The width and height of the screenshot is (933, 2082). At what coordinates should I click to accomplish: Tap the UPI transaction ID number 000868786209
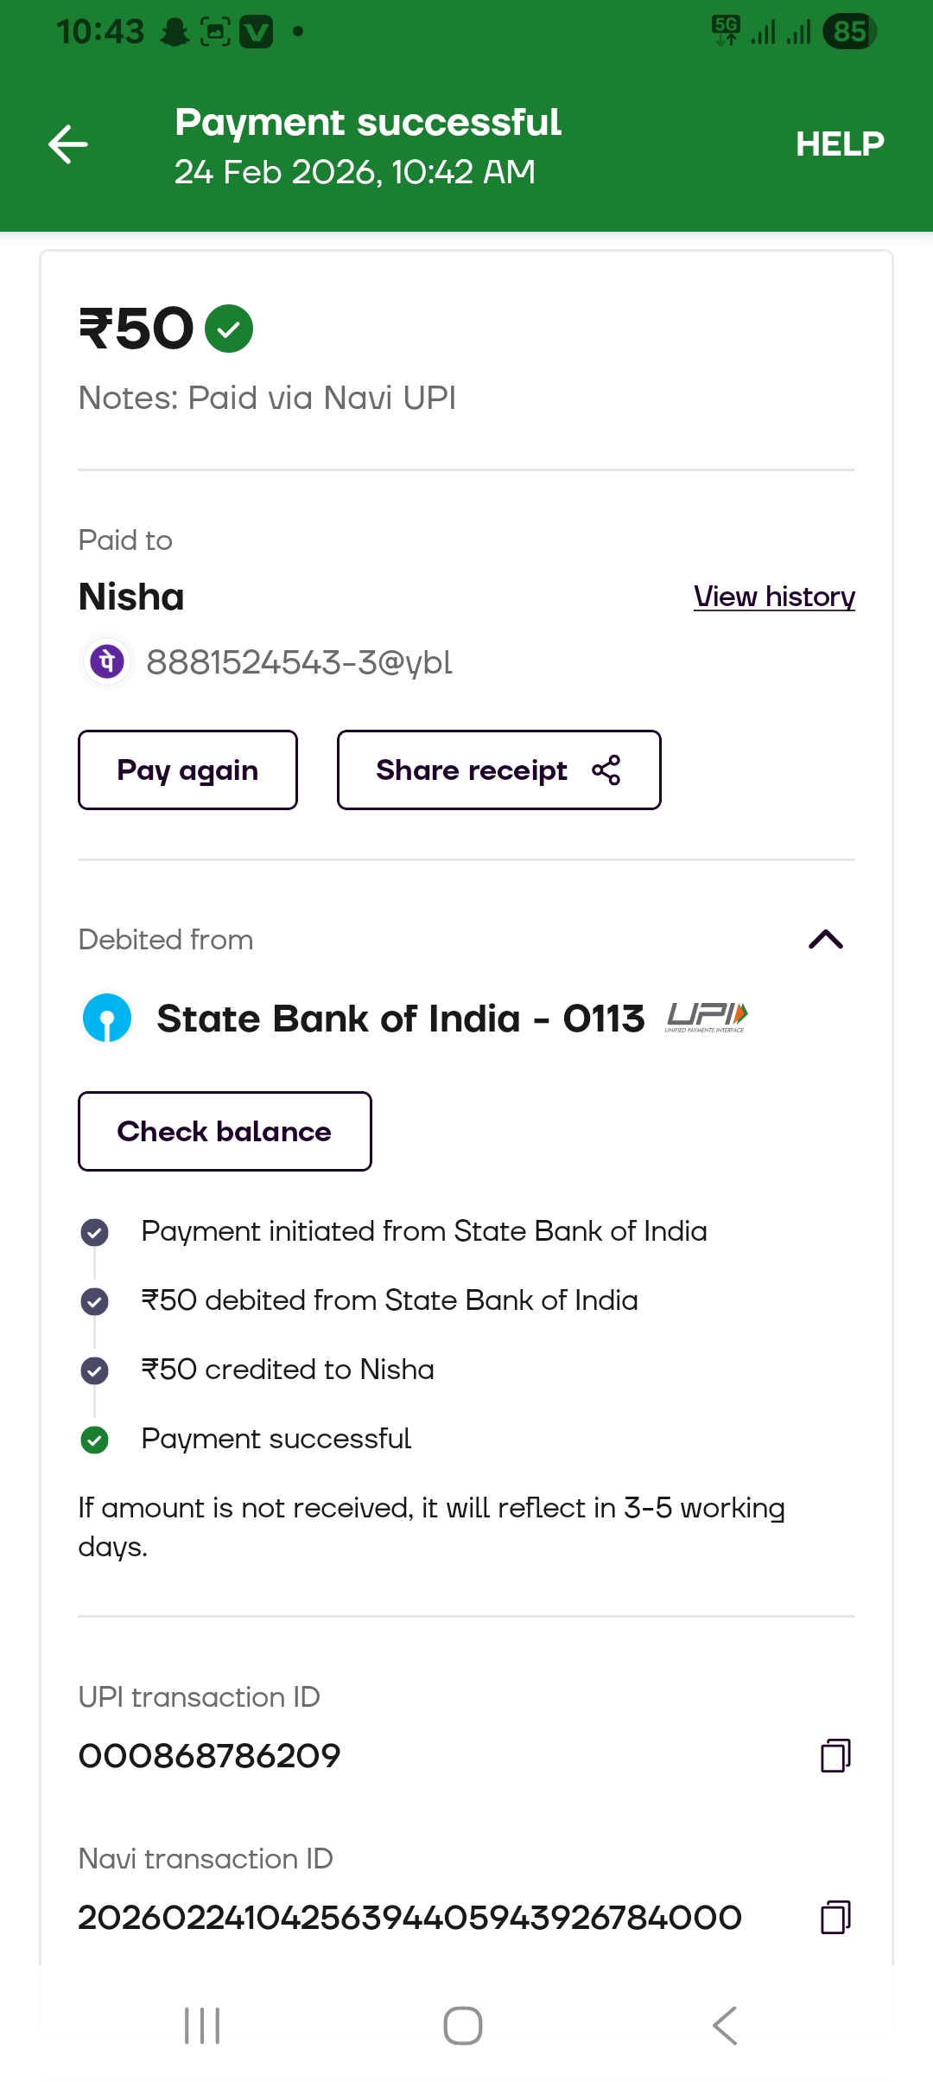pos(210,1756)
